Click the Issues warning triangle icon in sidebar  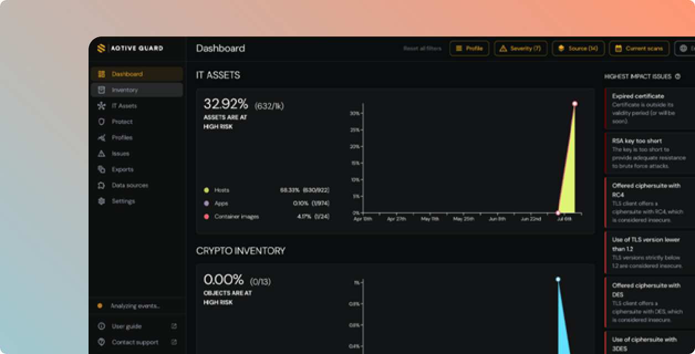click(x=101, y=153)
